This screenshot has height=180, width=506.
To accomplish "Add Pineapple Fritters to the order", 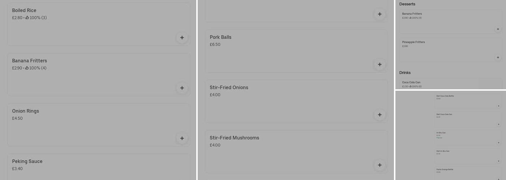I will [498, 57].
